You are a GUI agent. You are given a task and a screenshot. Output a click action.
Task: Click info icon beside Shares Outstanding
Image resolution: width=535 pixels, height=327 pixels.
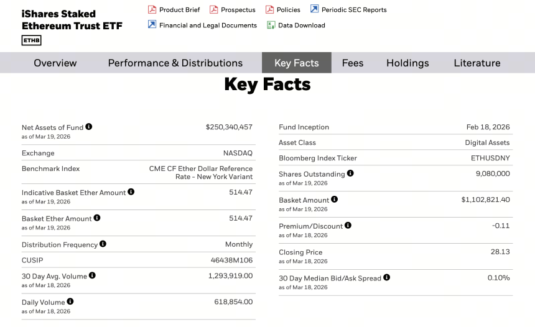pyautogui.click(x=350, y=173)
